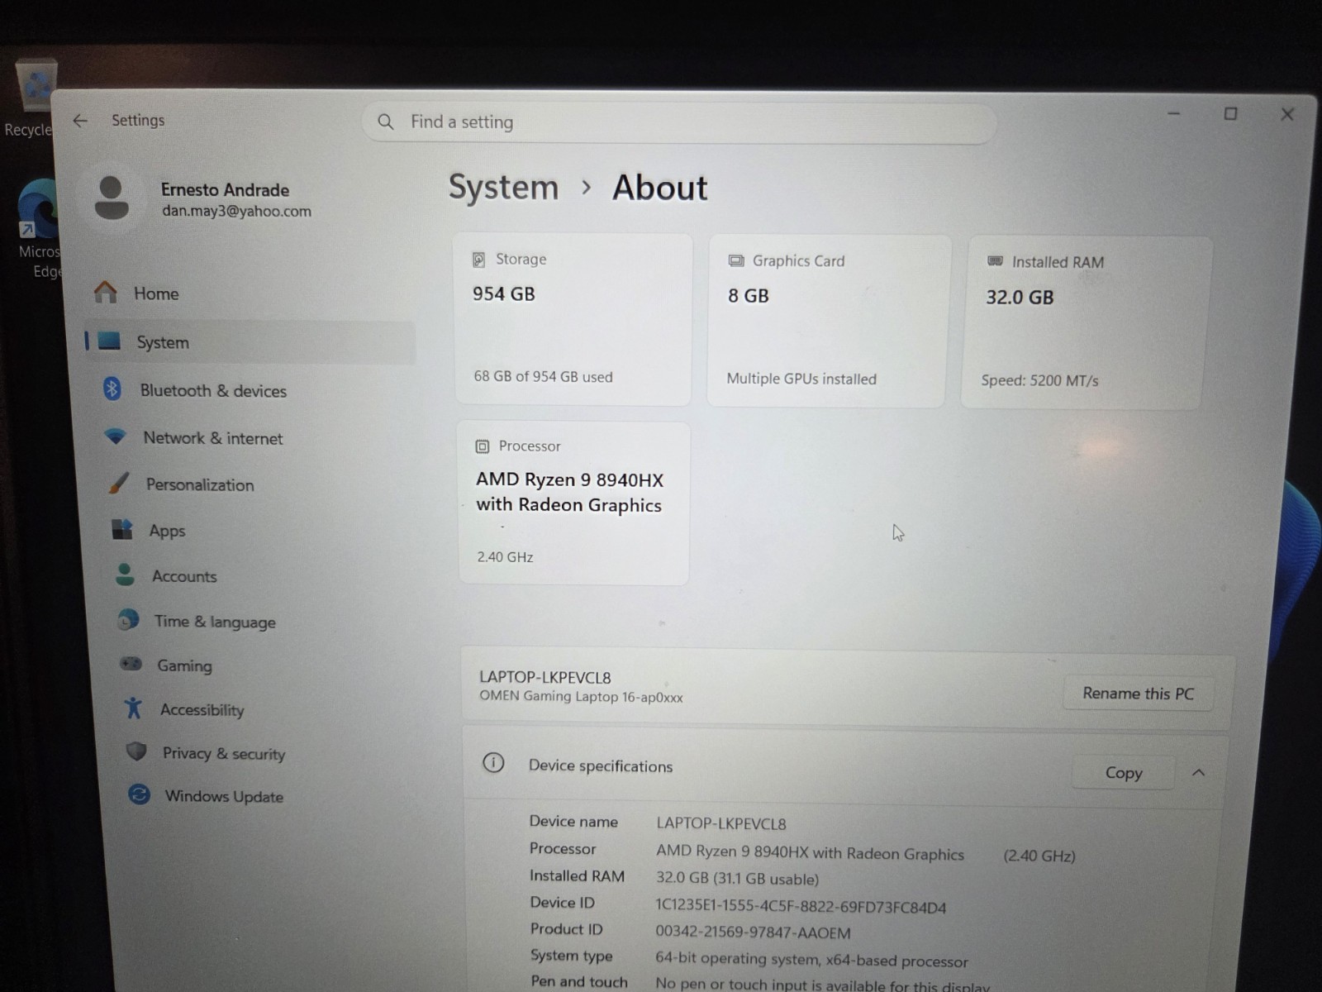The height and width of the screenshot is (992, 1322).
Task: Click the Find a setting search box
Action: 679,123
